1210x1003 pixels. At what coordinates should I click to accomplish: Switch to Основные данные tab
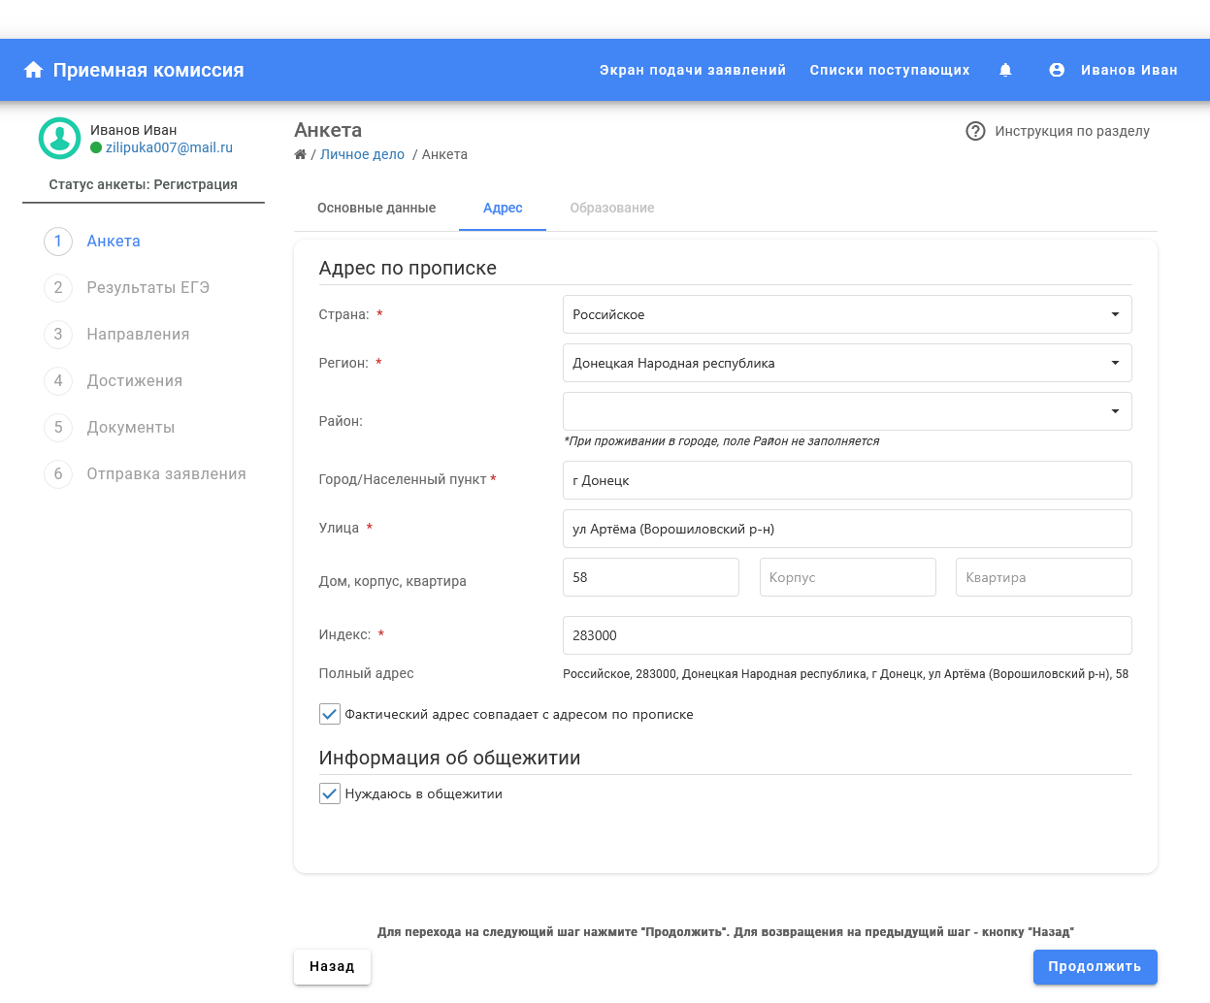[x=376, y=208]
